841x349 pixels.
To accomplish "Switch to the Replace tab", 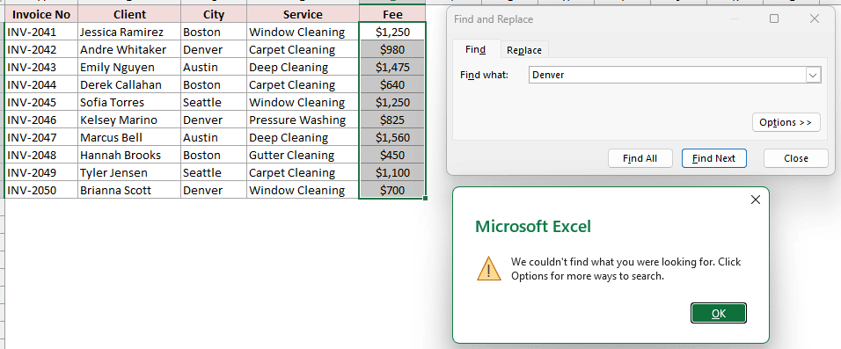I will click(524, 50).
